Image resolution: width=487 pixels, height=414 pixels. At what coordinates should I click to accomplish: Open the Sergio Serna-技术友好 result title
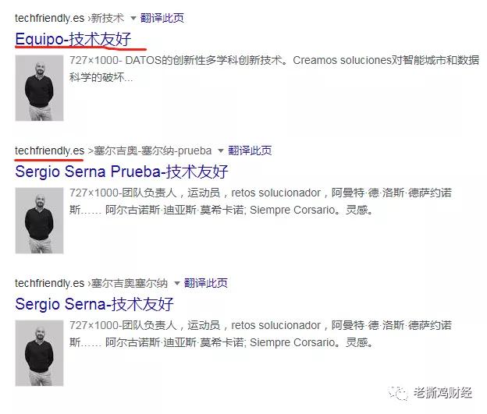click(94, 304)
